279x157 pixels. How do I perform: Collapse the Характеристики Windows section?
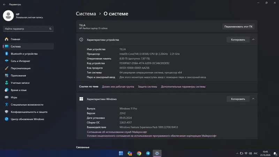[253, 99]
